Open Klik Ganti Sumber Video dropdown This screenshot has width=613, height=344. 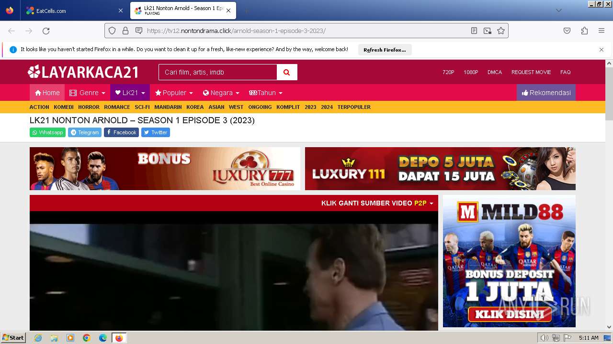377,203
